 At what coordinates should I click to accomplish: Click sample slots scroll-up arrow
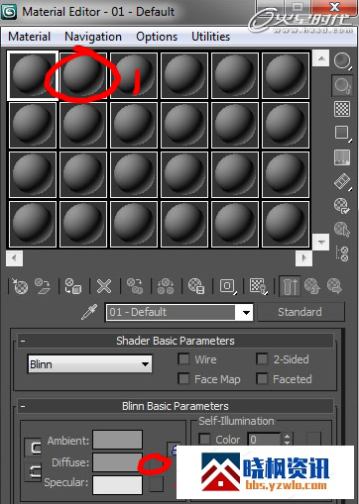[x=321, y=58]
